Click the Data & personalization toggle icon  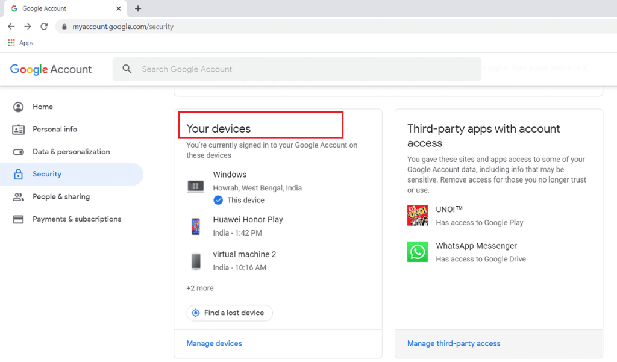coord(19,152)
